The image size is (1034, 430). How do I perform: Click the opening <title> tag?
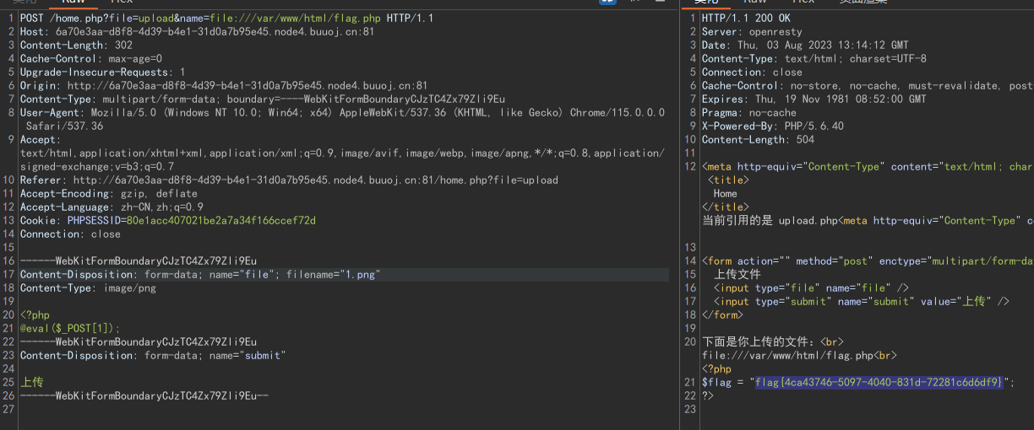pyautogui.click(x=728, y=180)
